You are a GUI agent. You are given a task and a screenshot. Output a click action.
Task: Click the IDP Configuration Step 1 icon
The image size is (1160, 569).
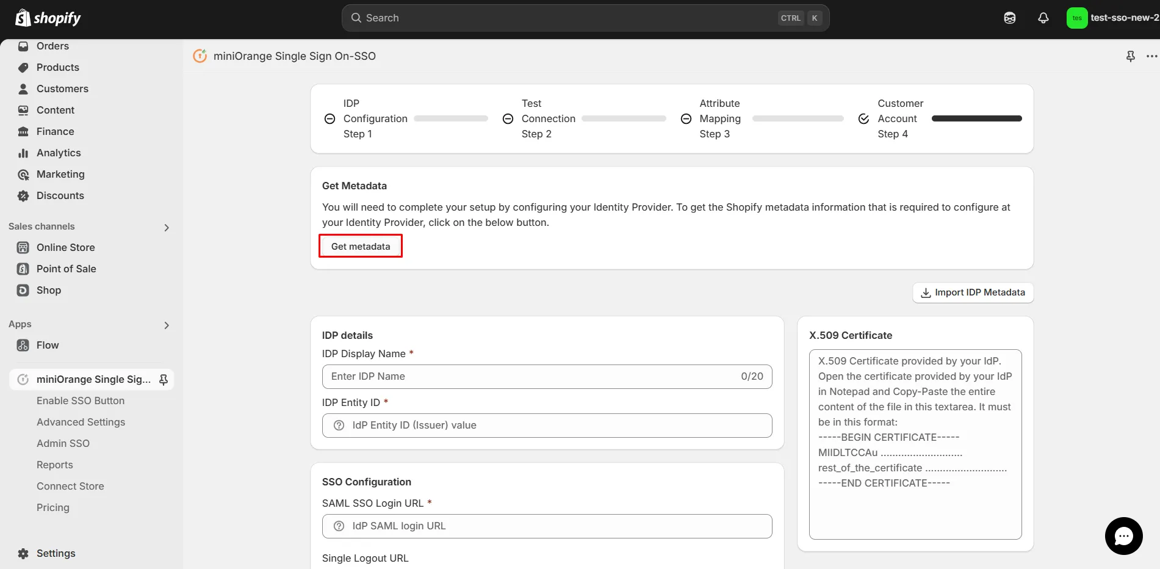[x=330, y=119]
